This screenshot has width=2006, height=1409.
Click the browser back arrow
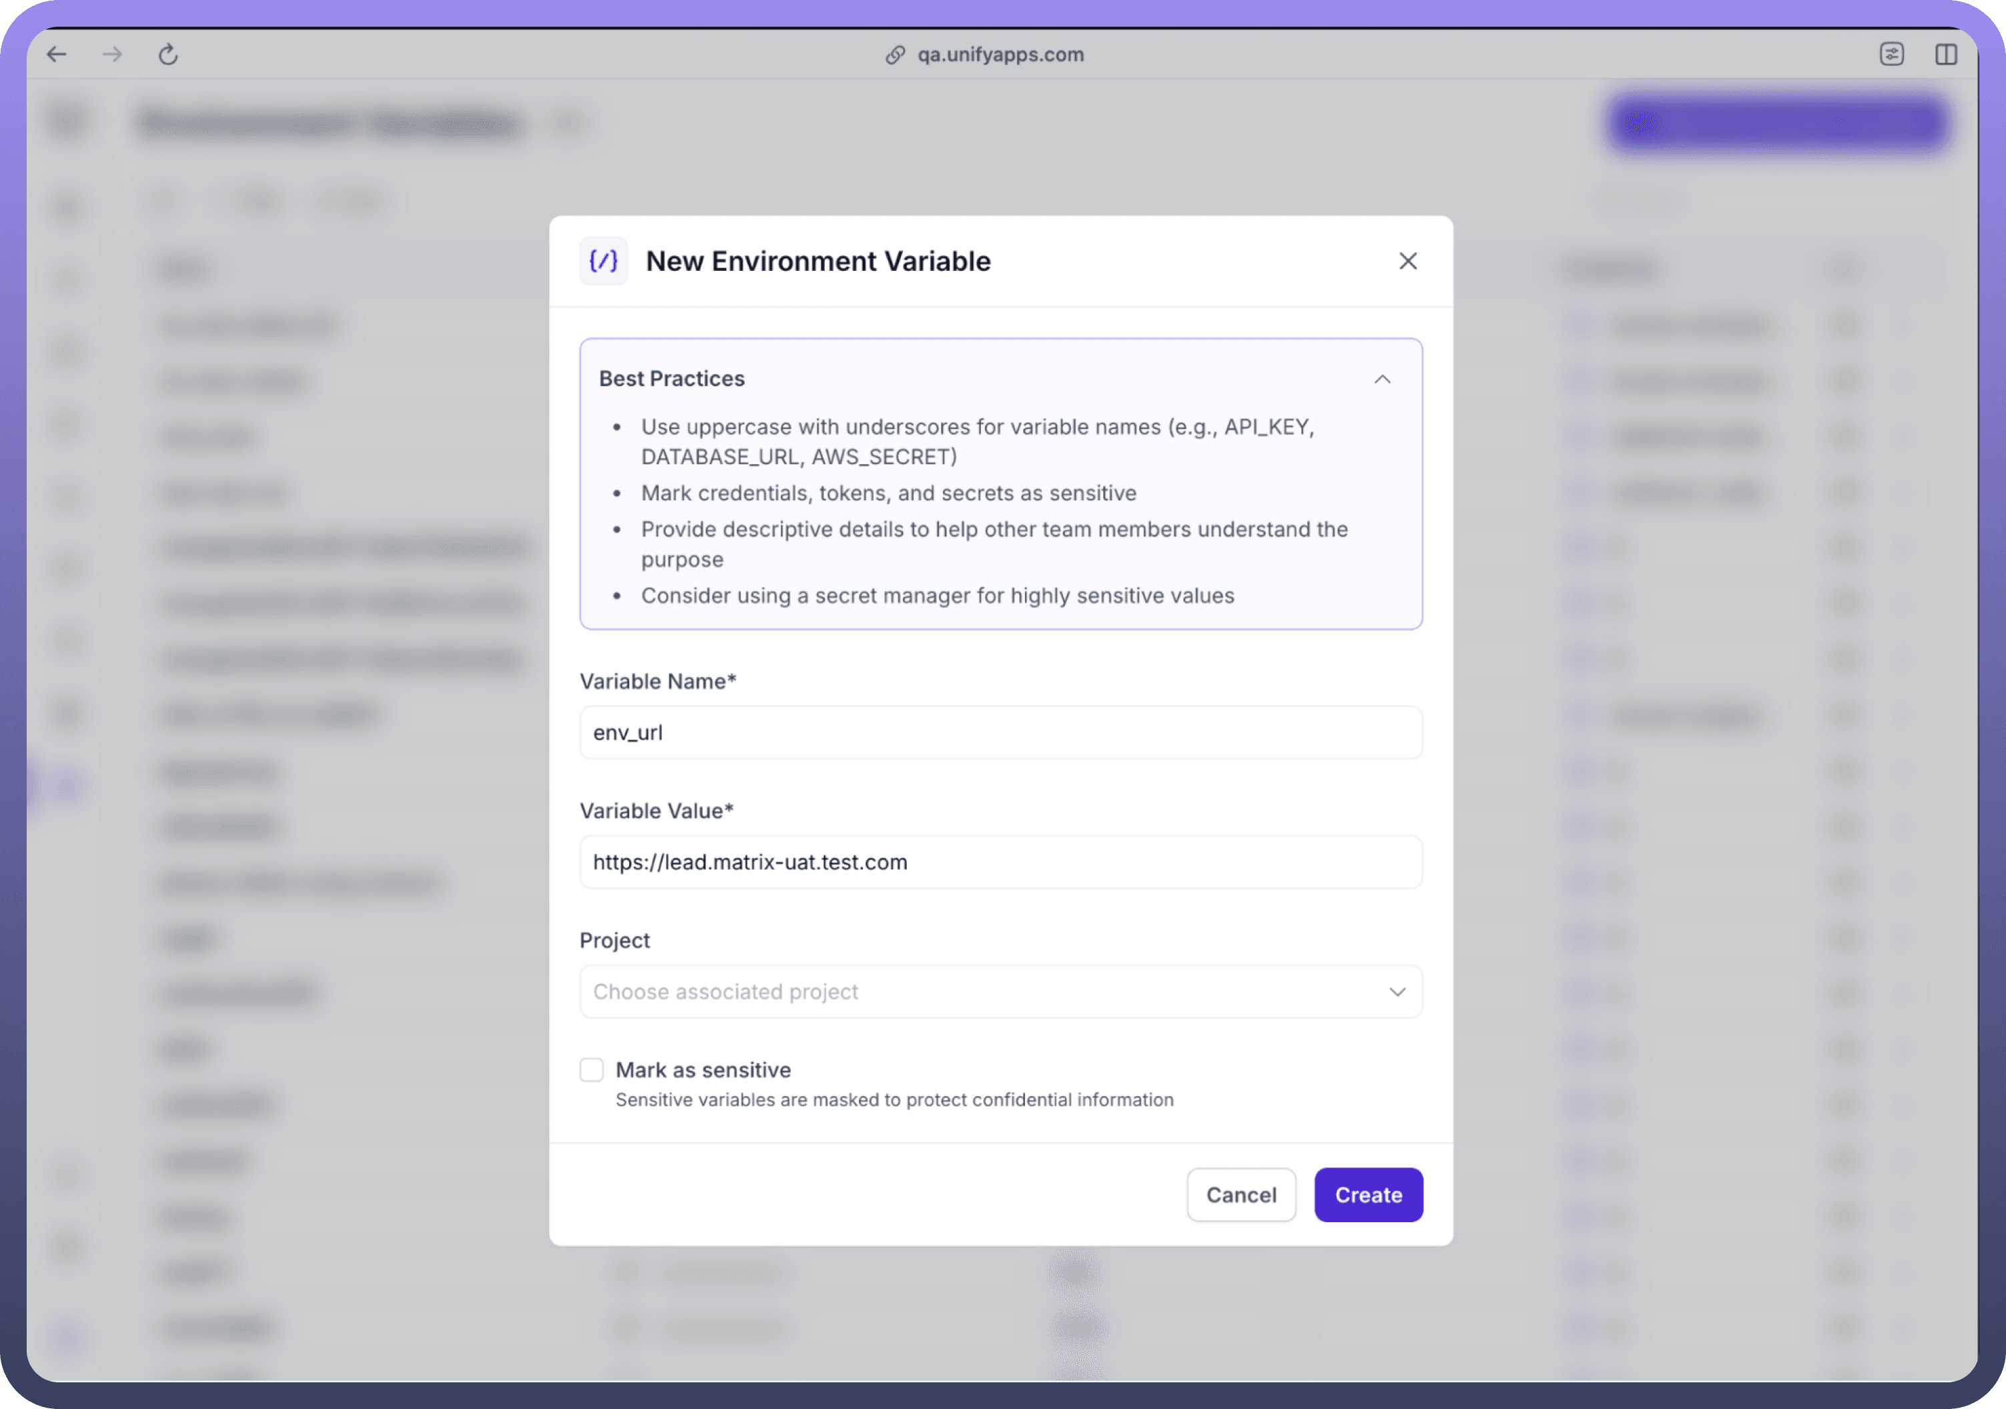[x=57, y=54]
